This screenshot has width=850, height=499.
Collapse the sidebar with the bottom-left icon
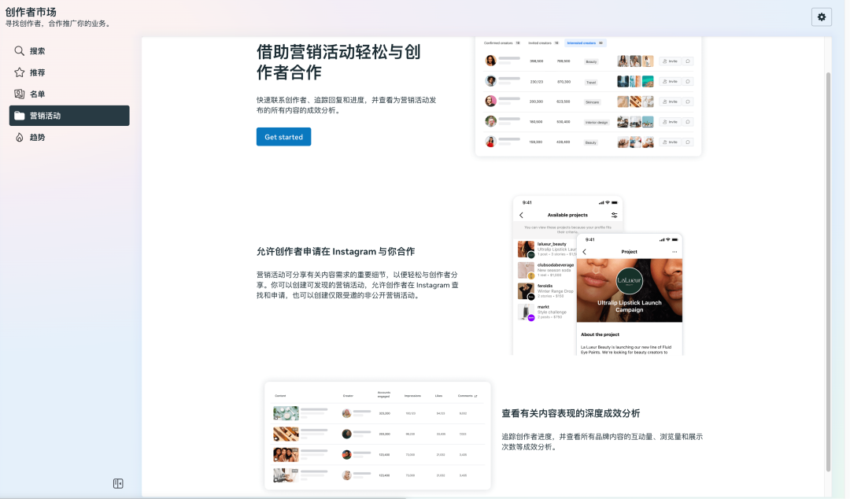[x=118, y=482]
